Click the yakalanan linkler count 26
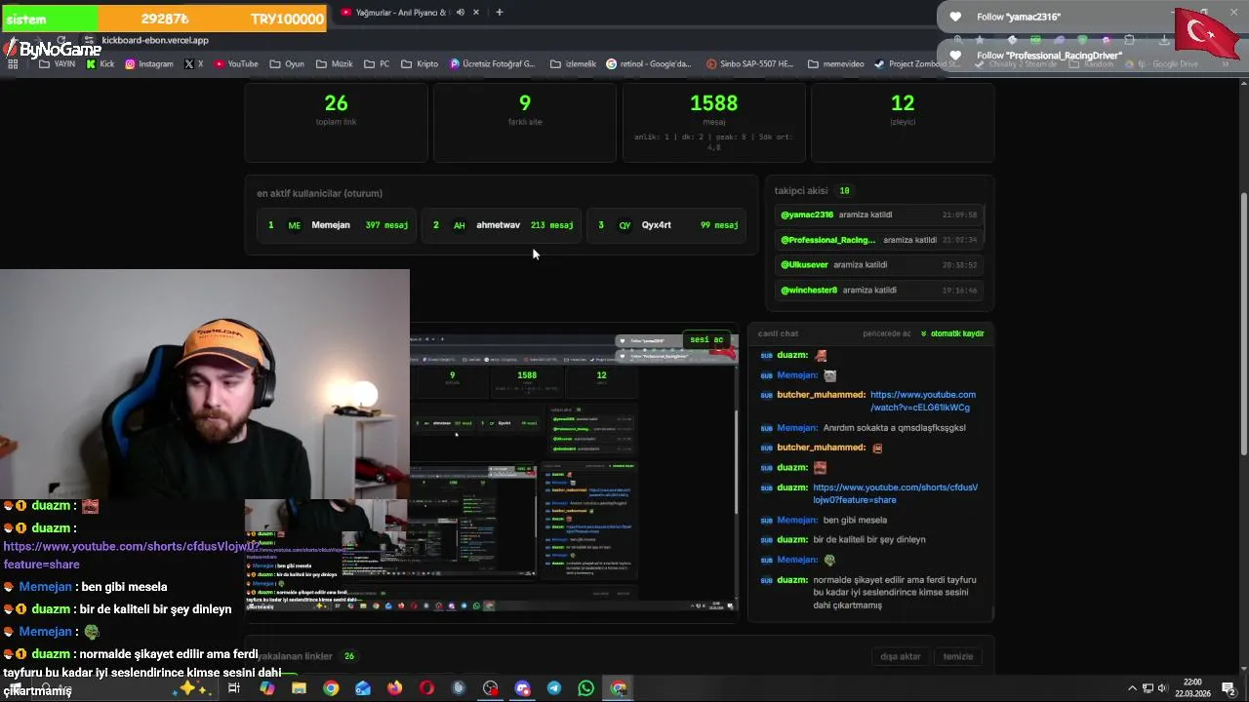Image resolution: width=1249 pixels, height=702 pixels. pyautogui.click(x=349, y=656)
